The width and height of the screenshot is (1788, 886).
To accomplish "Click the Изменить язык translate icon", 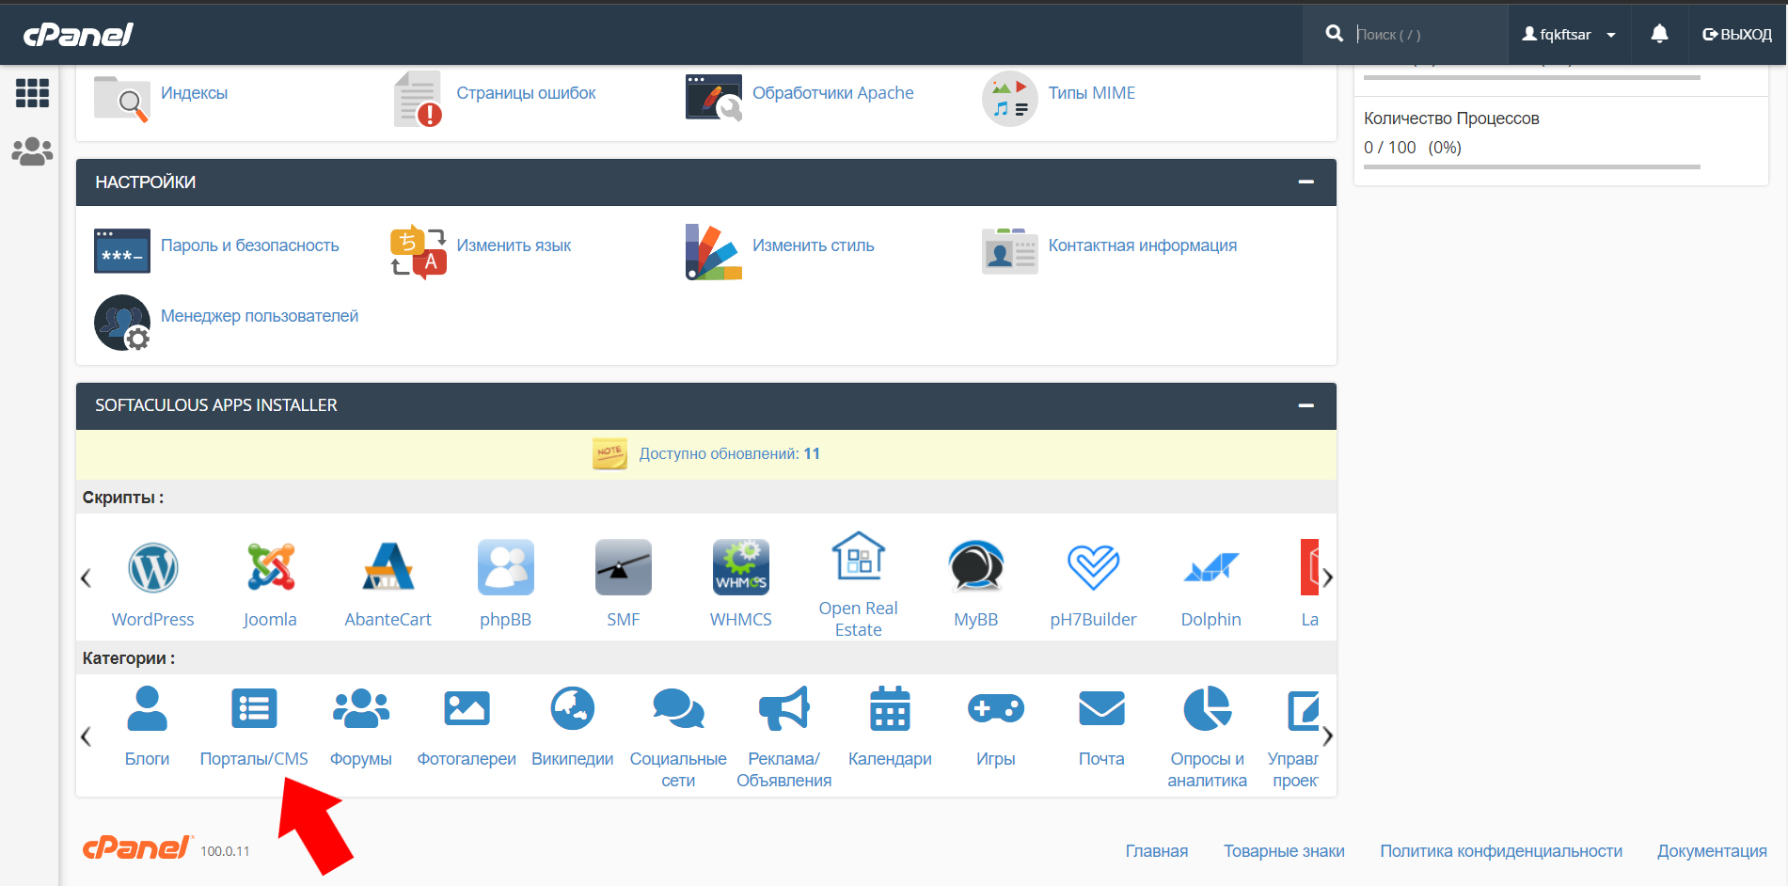I will 419,251.
